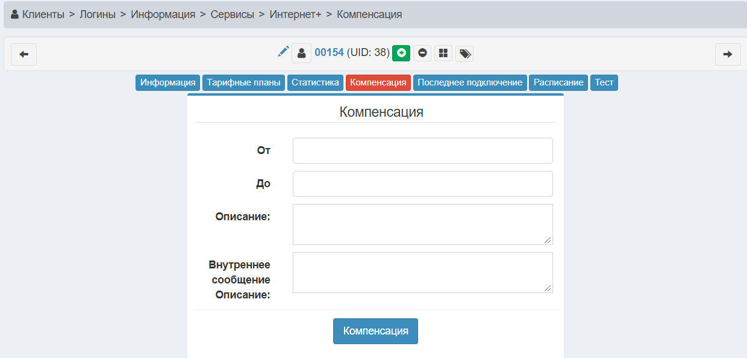The image size is (747, 358).
Task: Click inside the Описание text area
Action: (422, 224)
